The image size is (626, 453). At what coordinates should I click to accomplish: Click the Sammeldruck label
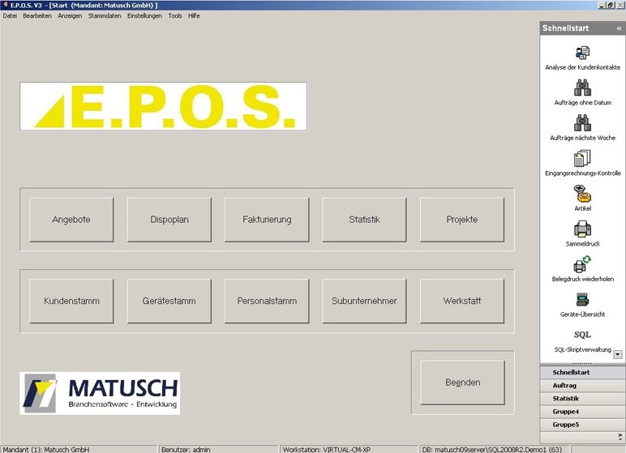tap(582, 244)
